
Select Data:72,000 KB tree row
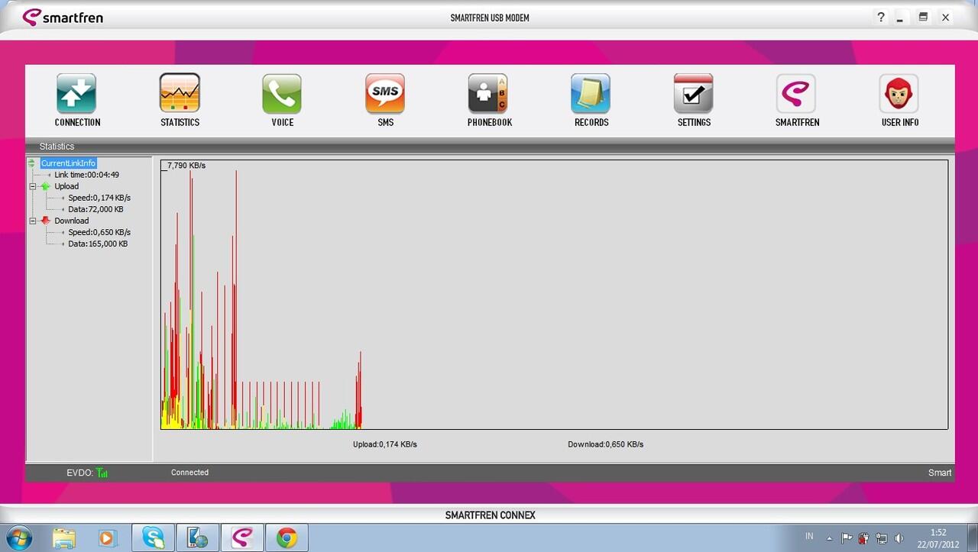(x=96, y=209)
